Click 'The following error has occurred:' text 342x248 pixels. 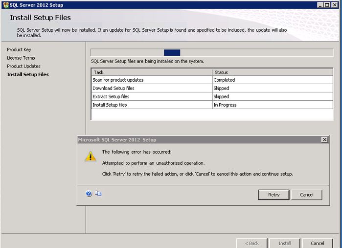[x=137, y=152]
